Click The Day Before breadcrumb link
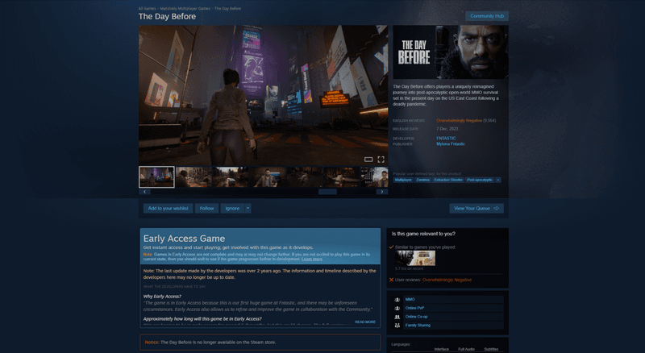 [227, 8]
